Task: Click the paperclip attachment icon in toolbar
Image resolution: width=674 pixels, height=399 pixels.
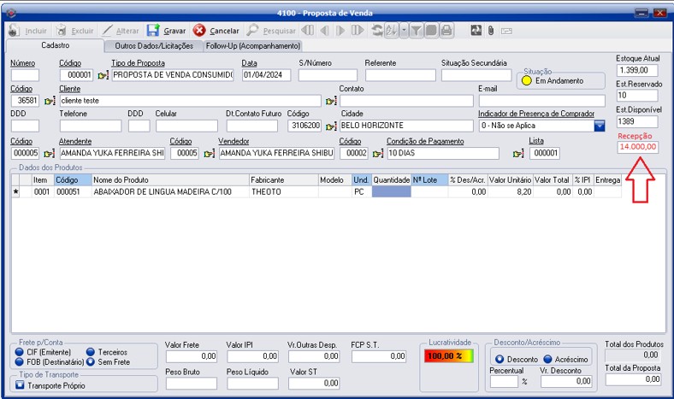Action: tap(491, 31)
